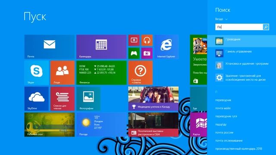Click the Пуск start screen heading
The image size is (276, 155).
point(35,17)
